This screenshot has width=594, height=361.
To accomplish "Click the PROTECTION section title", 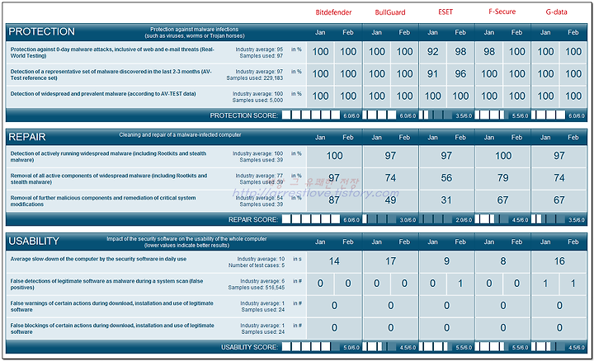I will pos(42,32).
